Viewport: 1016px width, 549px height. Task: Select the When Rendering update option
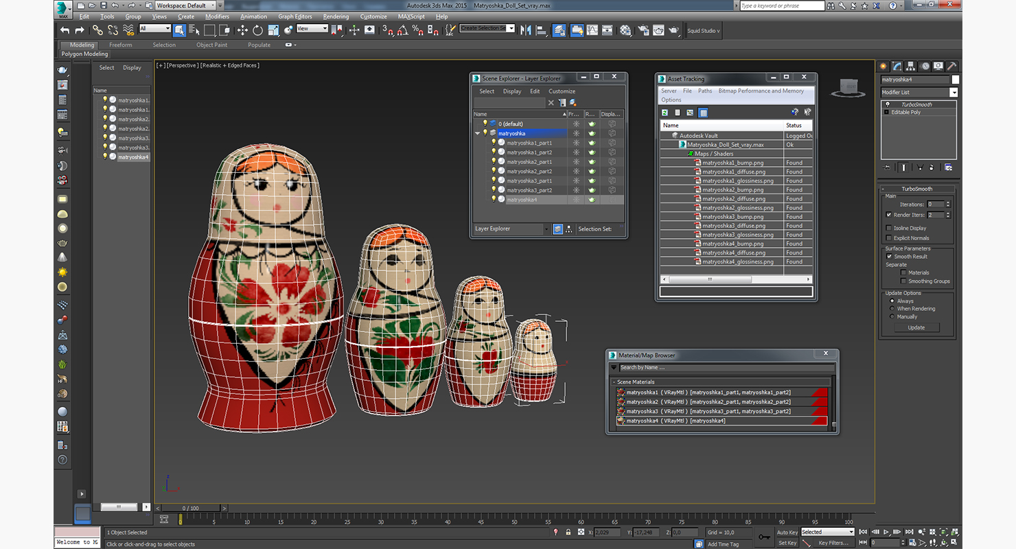[x=892, y=309]
